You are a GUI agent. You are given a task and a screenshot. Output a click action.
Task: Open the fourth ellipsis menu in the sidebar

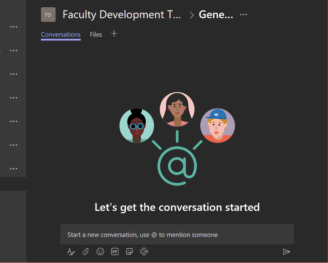coord(14,98)
